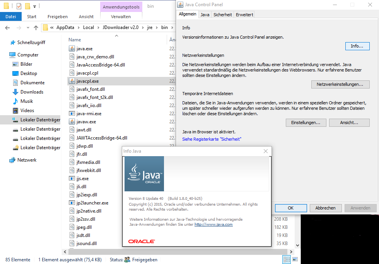Image resolution: width=379 pixels, height=264 pixels.
Task: Click the Einstellungen... button
Action: pos(306,123)
